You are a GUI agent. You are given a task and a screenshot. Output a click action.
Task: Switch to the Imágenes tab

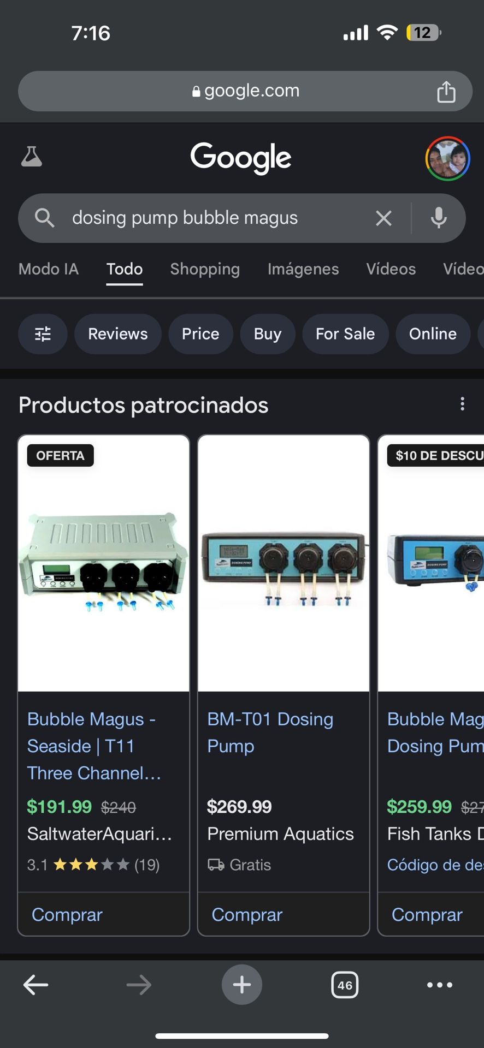coord(303,269)
